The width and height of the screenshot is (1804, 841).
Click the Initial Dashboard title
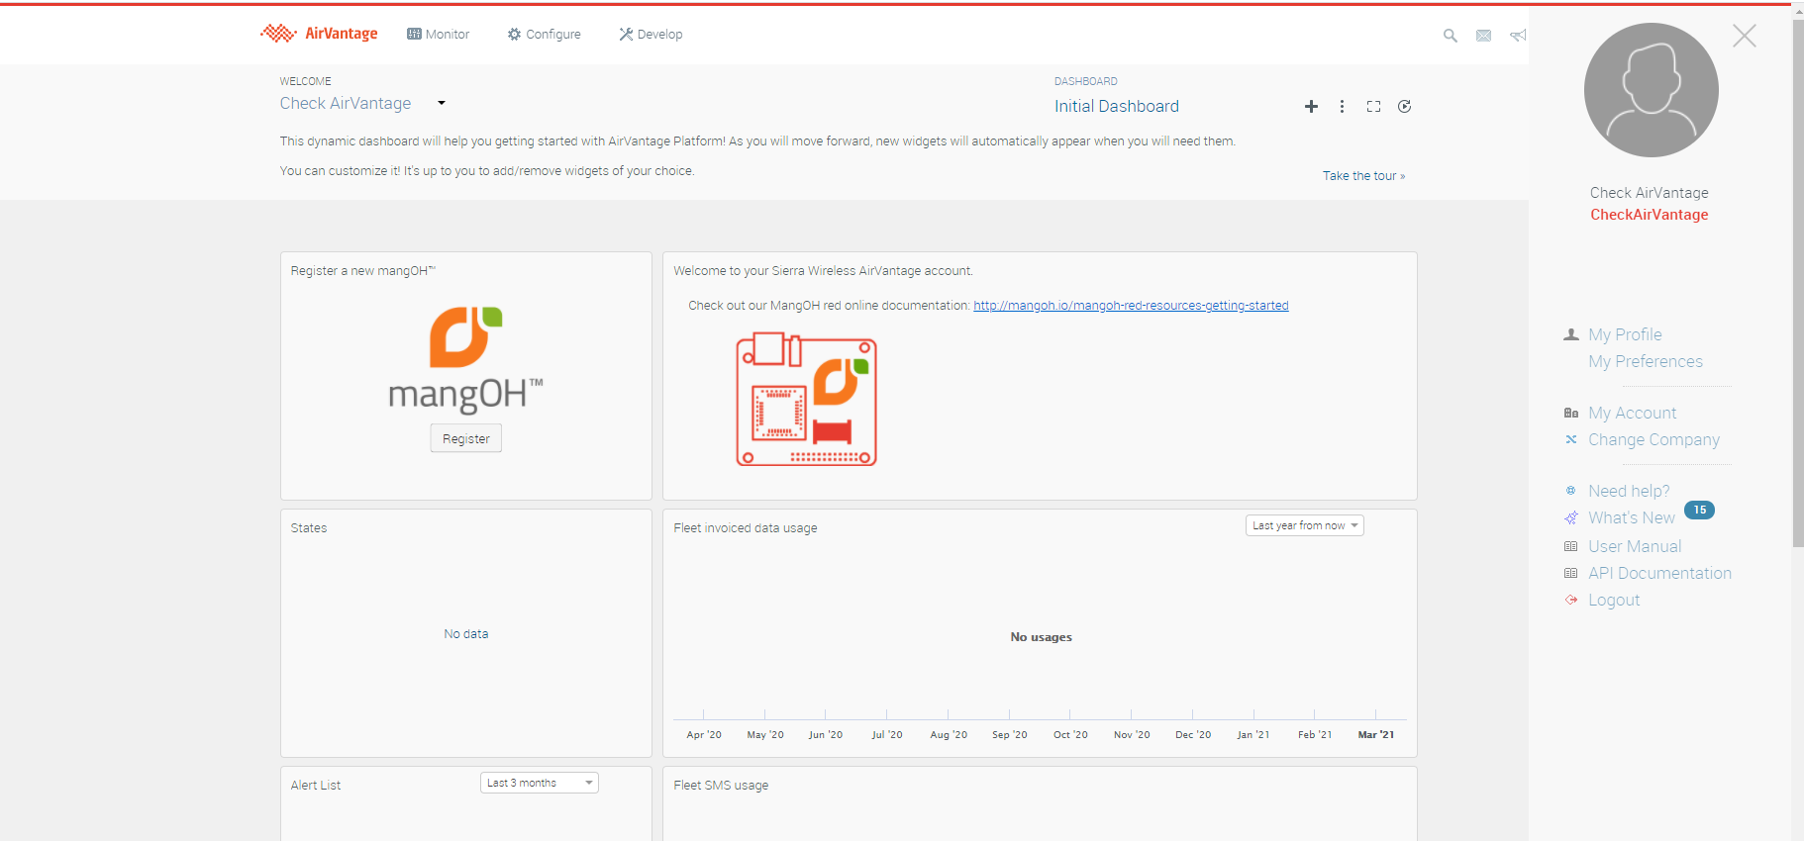(x=1117, y=106)
